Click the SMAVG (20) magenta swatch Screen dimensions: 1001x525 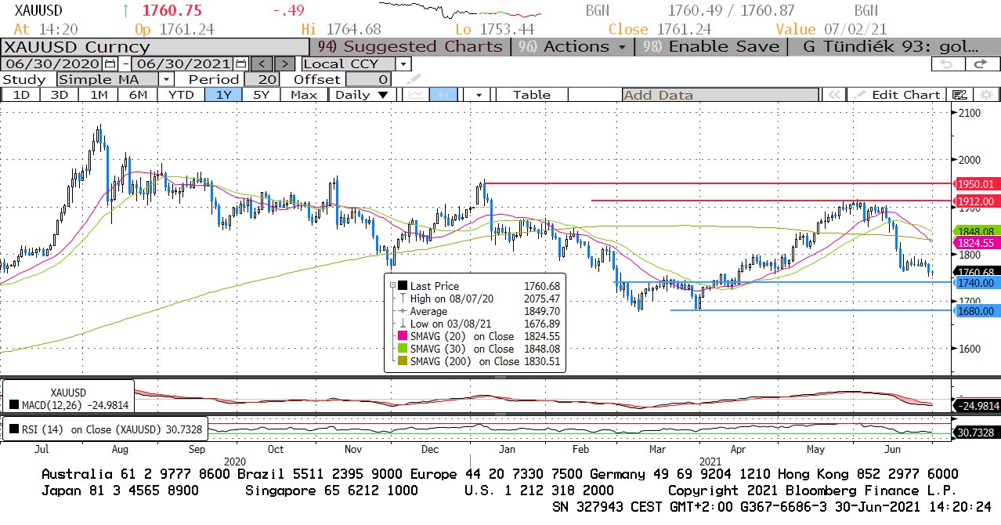pyautogui.click(x=403, y=336)
